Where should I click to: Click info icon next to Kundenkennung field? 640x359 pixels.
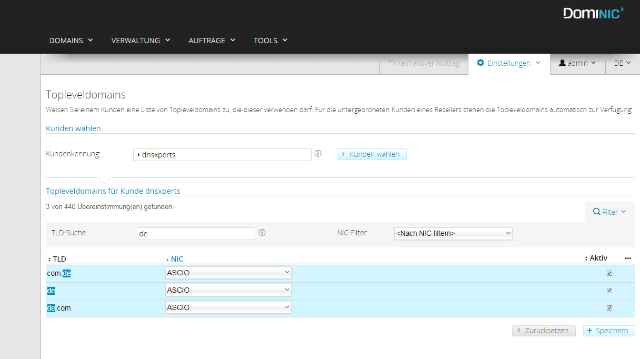[x=318, y=154]
